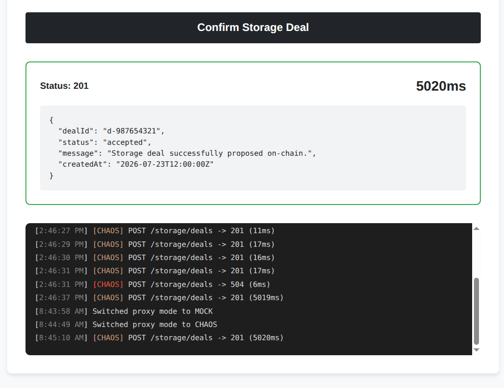Click the "dealId": "d-987654321" line
Screen dimensions: 504x388
(x=111, y=131)
